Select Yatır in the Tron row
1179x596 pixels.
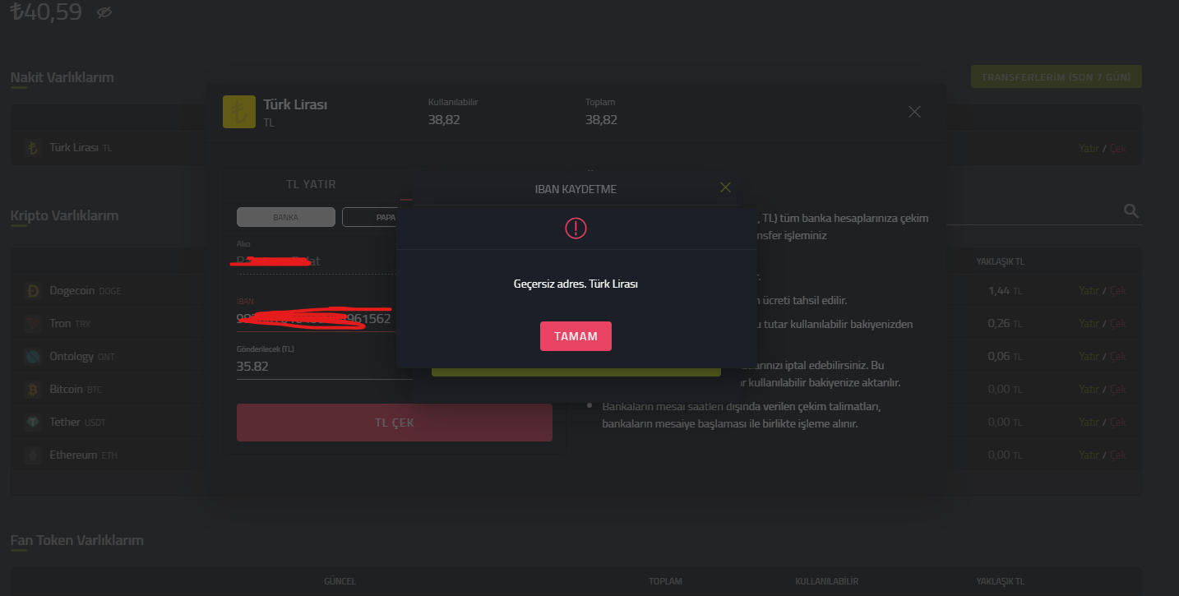[1089, 324]
